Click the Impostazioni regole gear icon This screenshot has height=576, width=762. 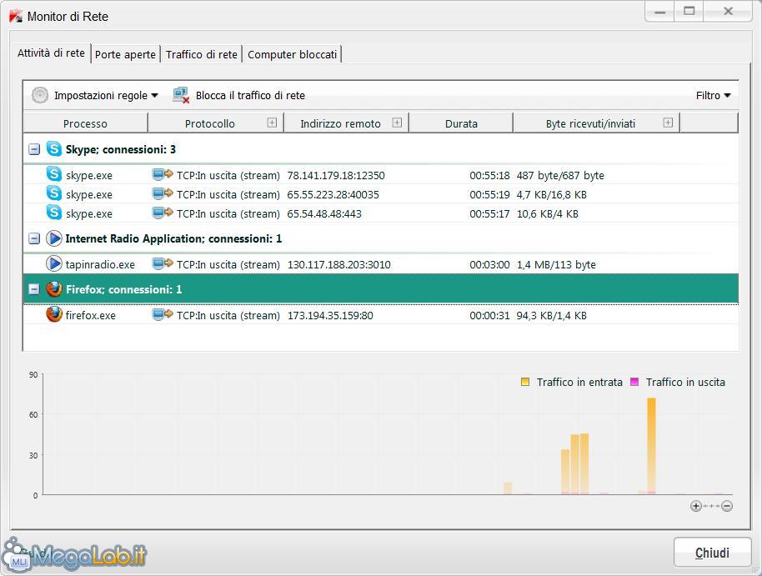pos(40,95)
